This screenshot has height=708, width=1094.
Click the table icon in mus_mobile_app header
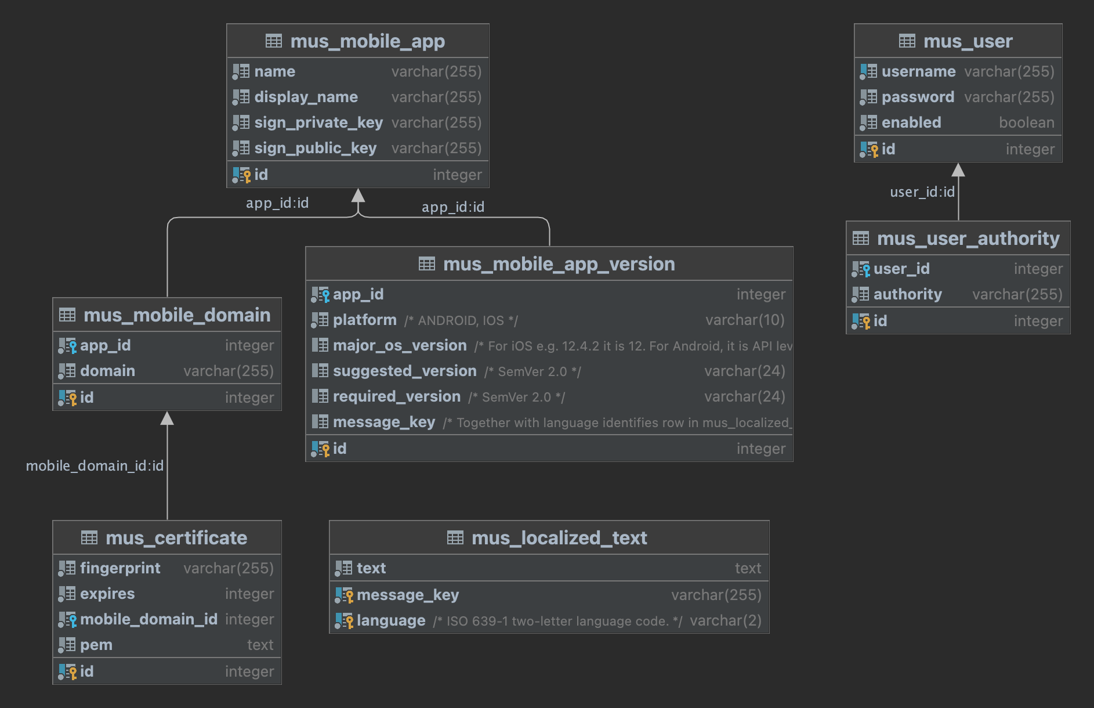click(273, 41)
